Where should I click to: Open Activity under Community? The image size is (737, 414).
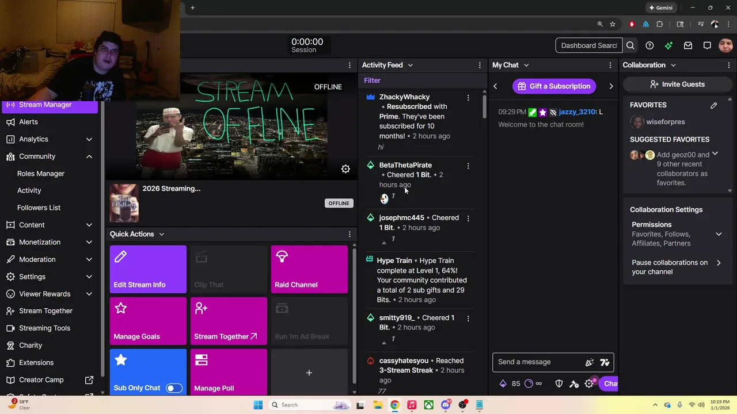pyautogui.click(x=29, y=190)
